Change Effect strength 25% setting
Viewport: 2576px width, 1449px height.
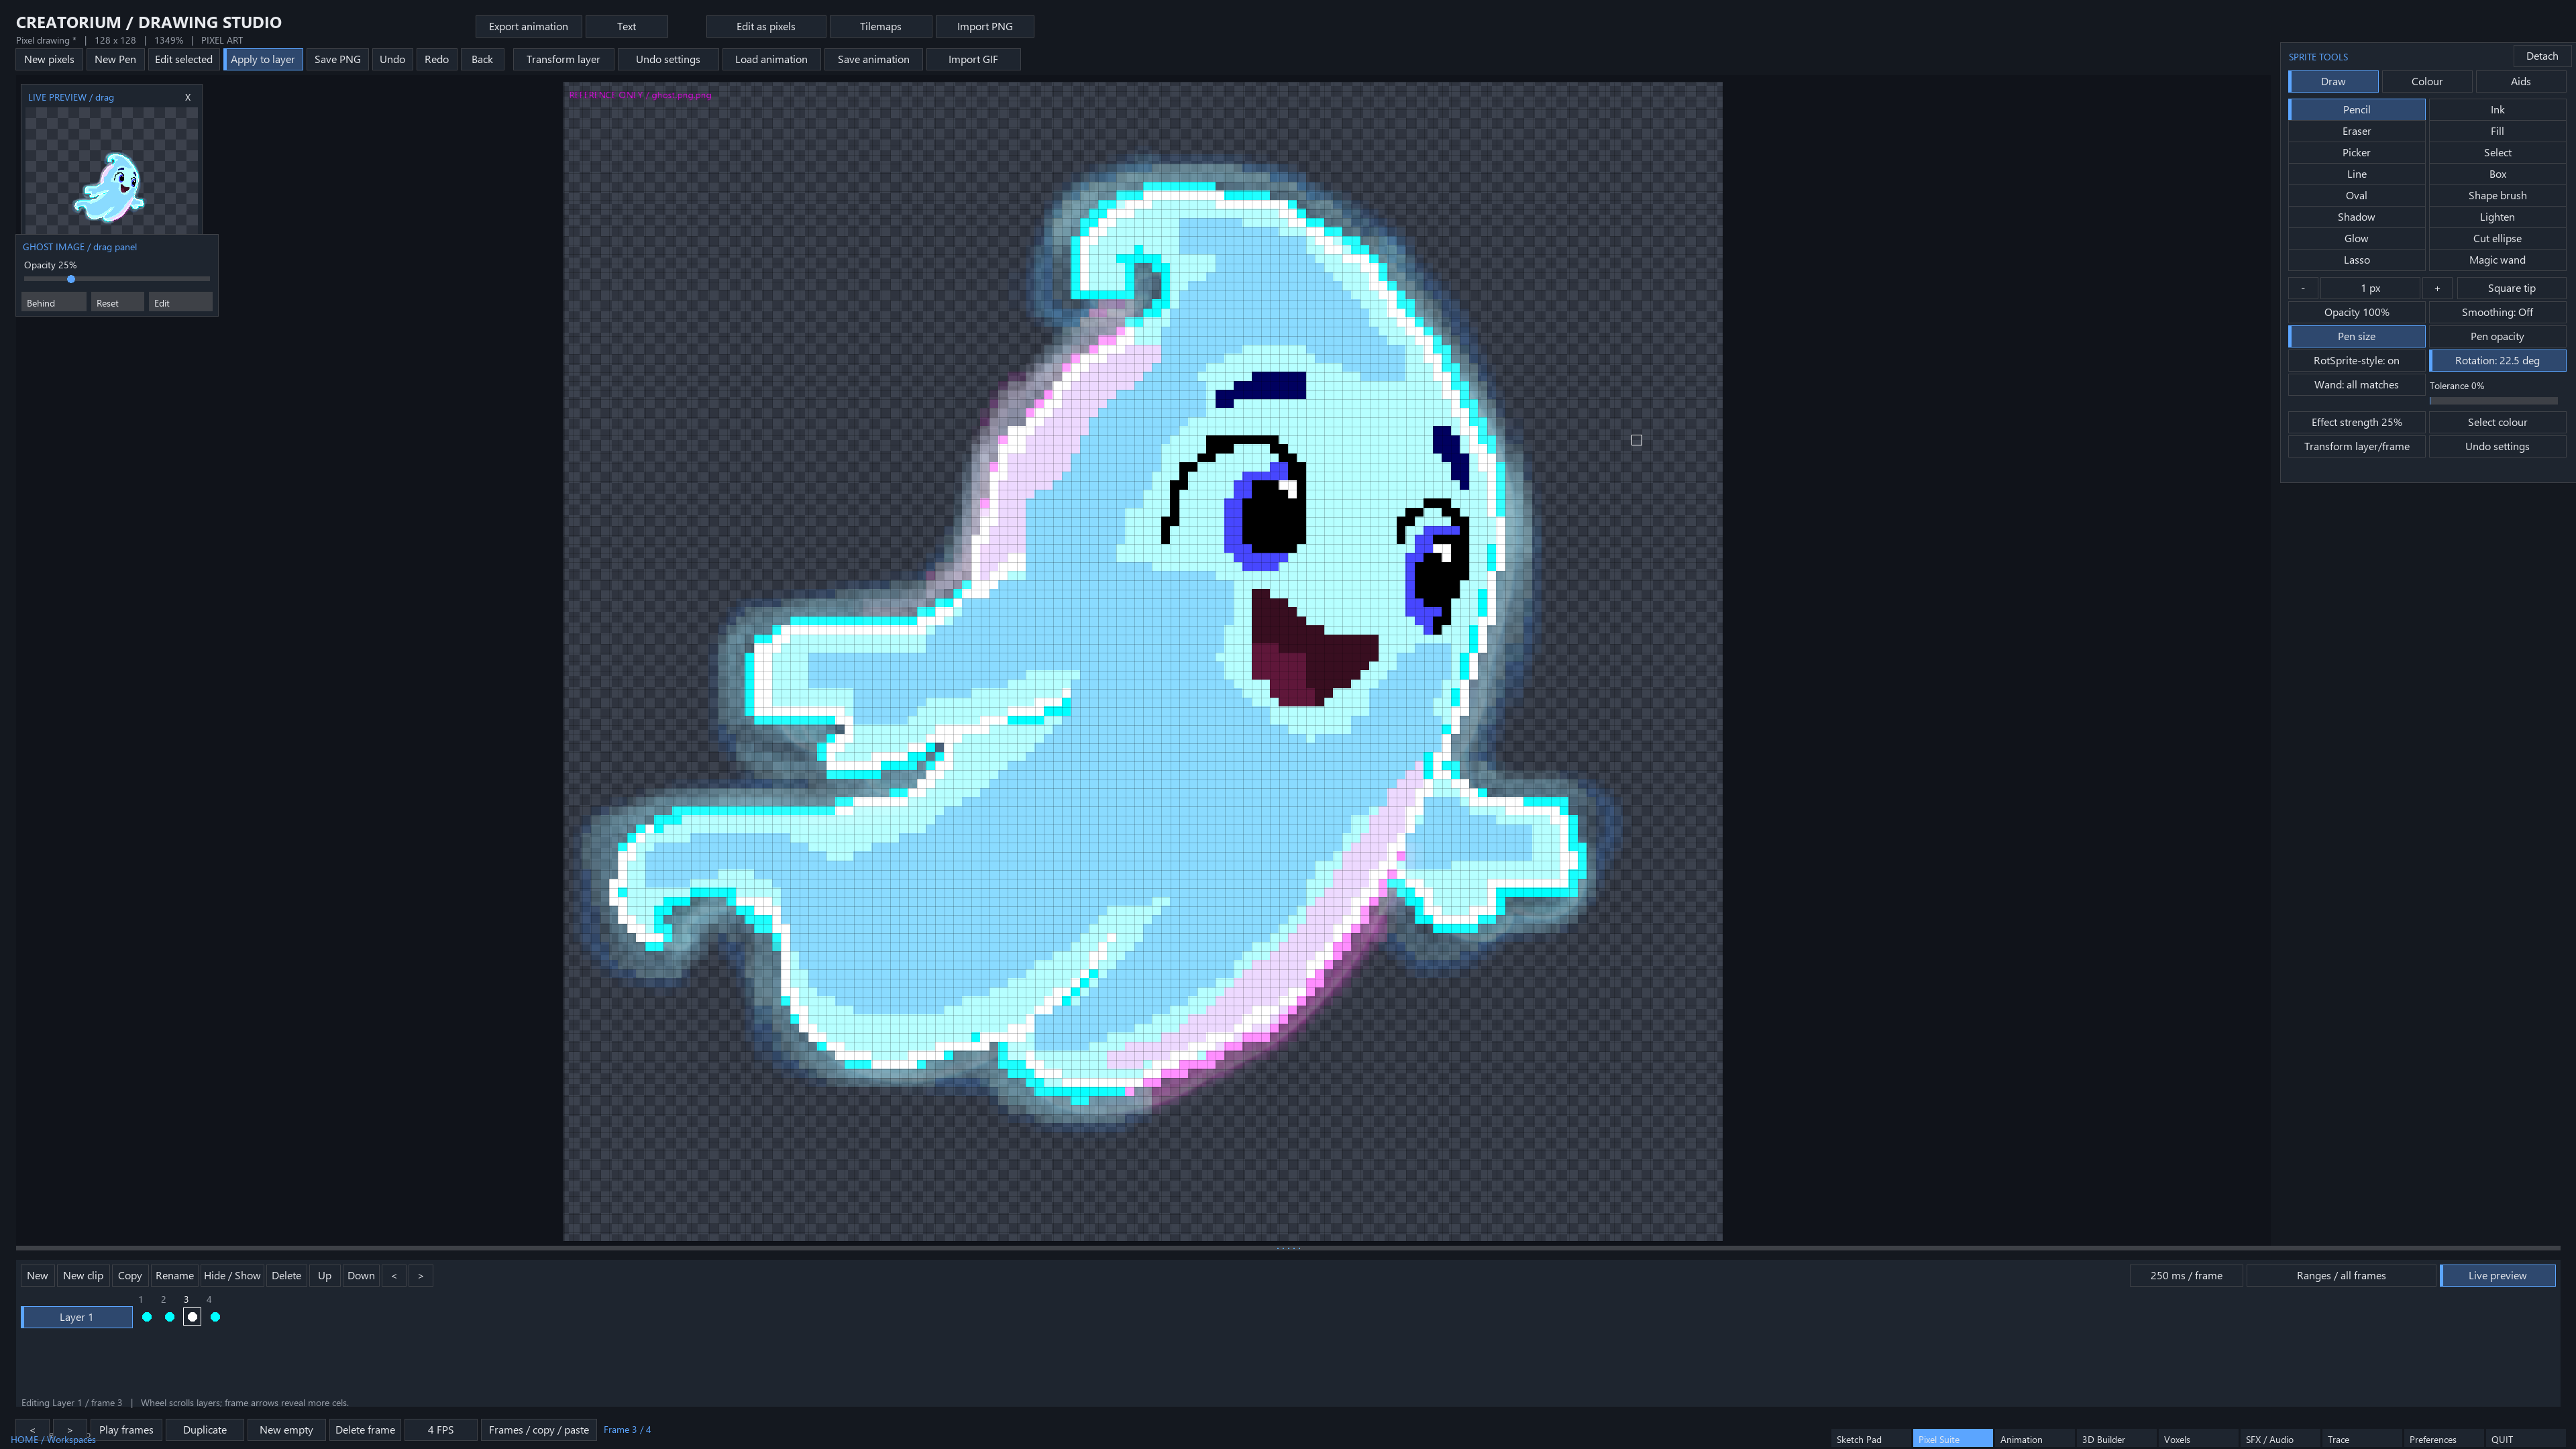tap(2356, 422)
